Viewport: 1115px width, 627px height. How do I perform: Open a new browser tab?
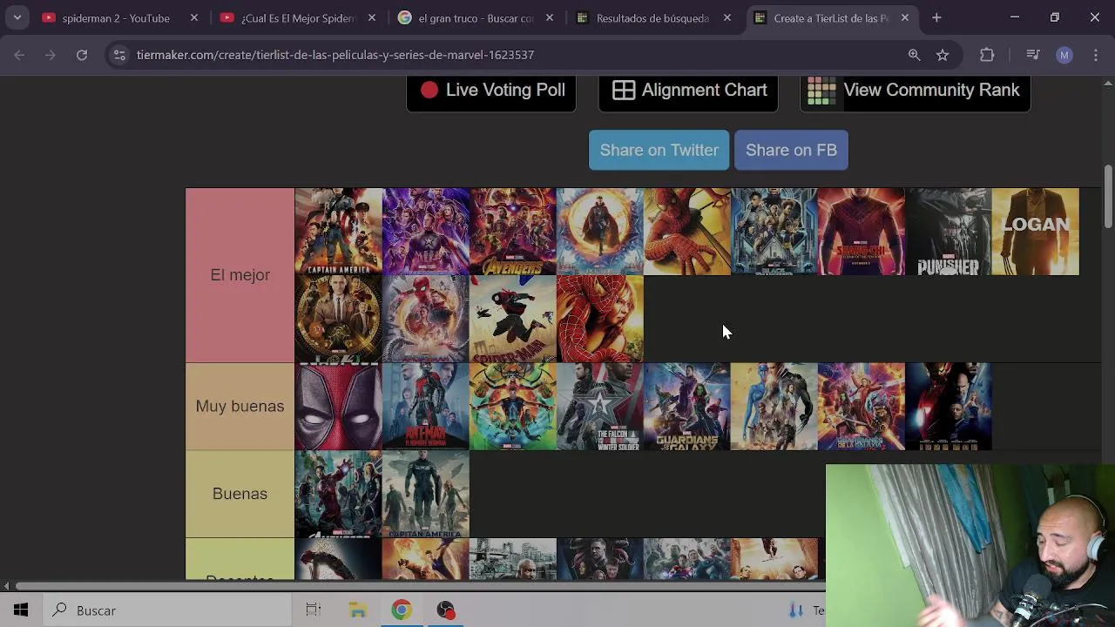click(936, 17)
